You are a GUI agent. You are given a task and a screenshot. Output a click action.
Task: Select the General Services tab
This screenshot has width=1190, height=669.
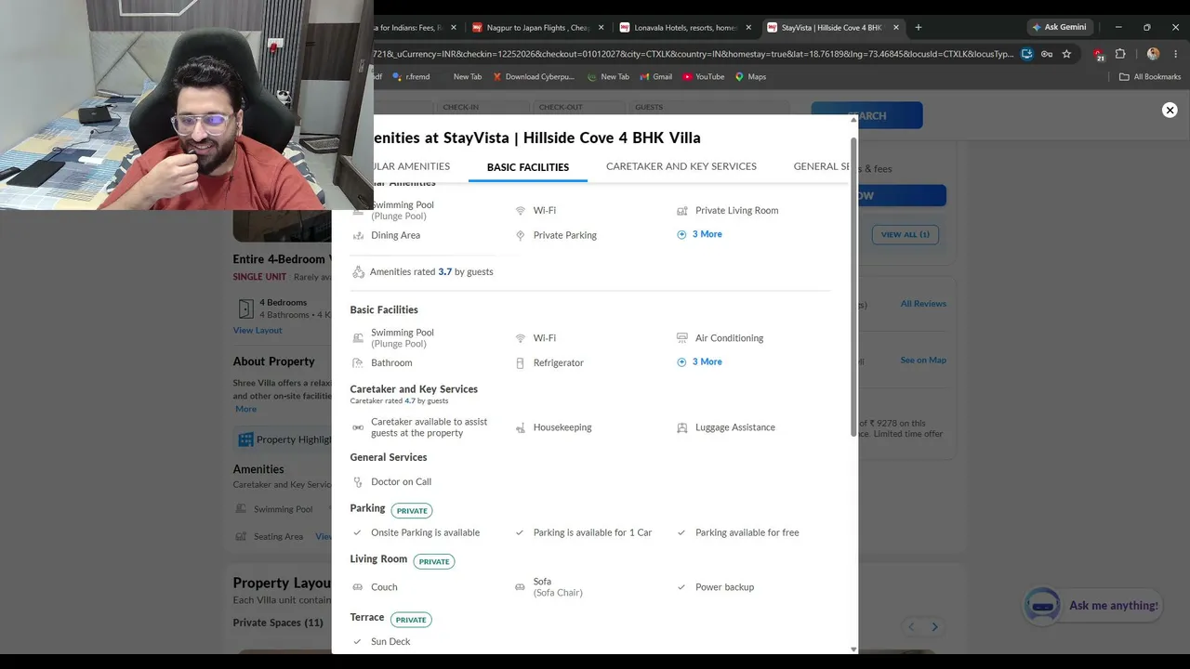pos(822,166)
